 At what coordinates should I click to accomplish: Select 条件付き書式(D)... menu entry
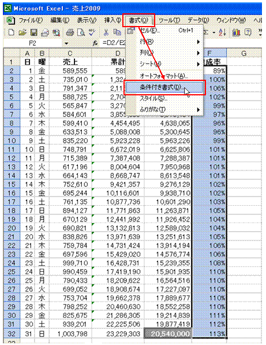[164, 88]
